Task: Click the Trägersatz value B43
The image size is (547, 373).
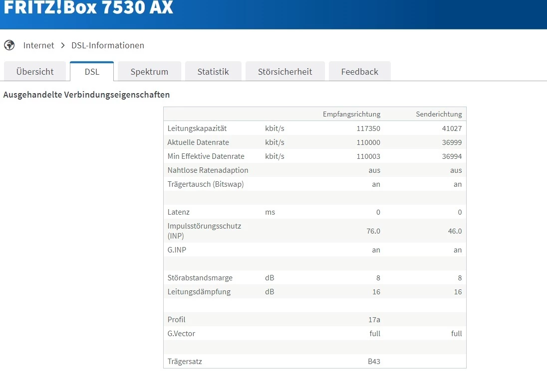Action: point(374,362)
